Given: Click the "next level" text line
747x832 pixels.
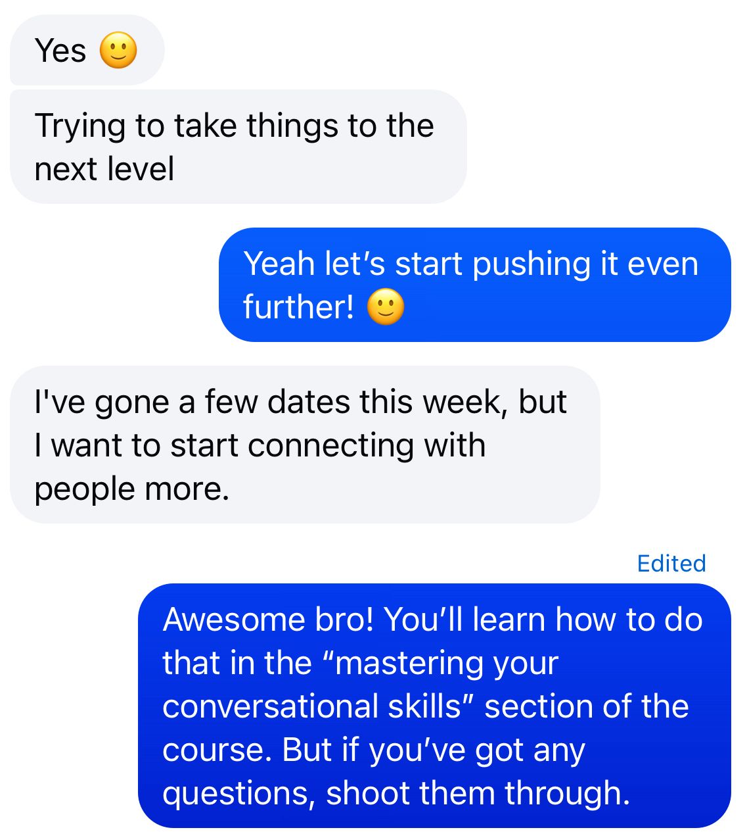Looking at the screenshot, I should [104, 169].
